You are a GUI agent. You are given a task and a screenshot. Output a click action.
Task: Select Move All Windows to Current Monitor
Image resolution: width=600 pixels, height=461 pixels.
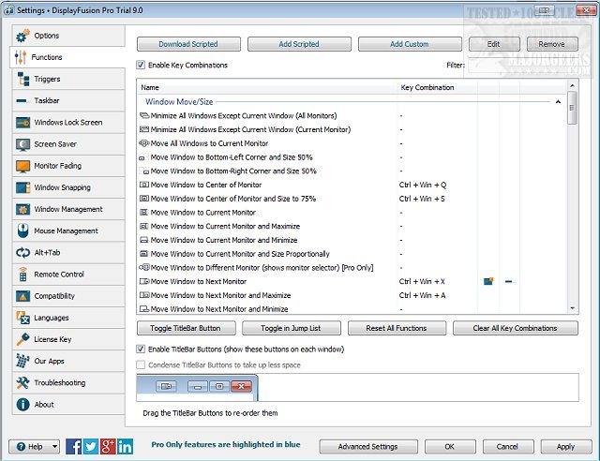pos(352,143)
